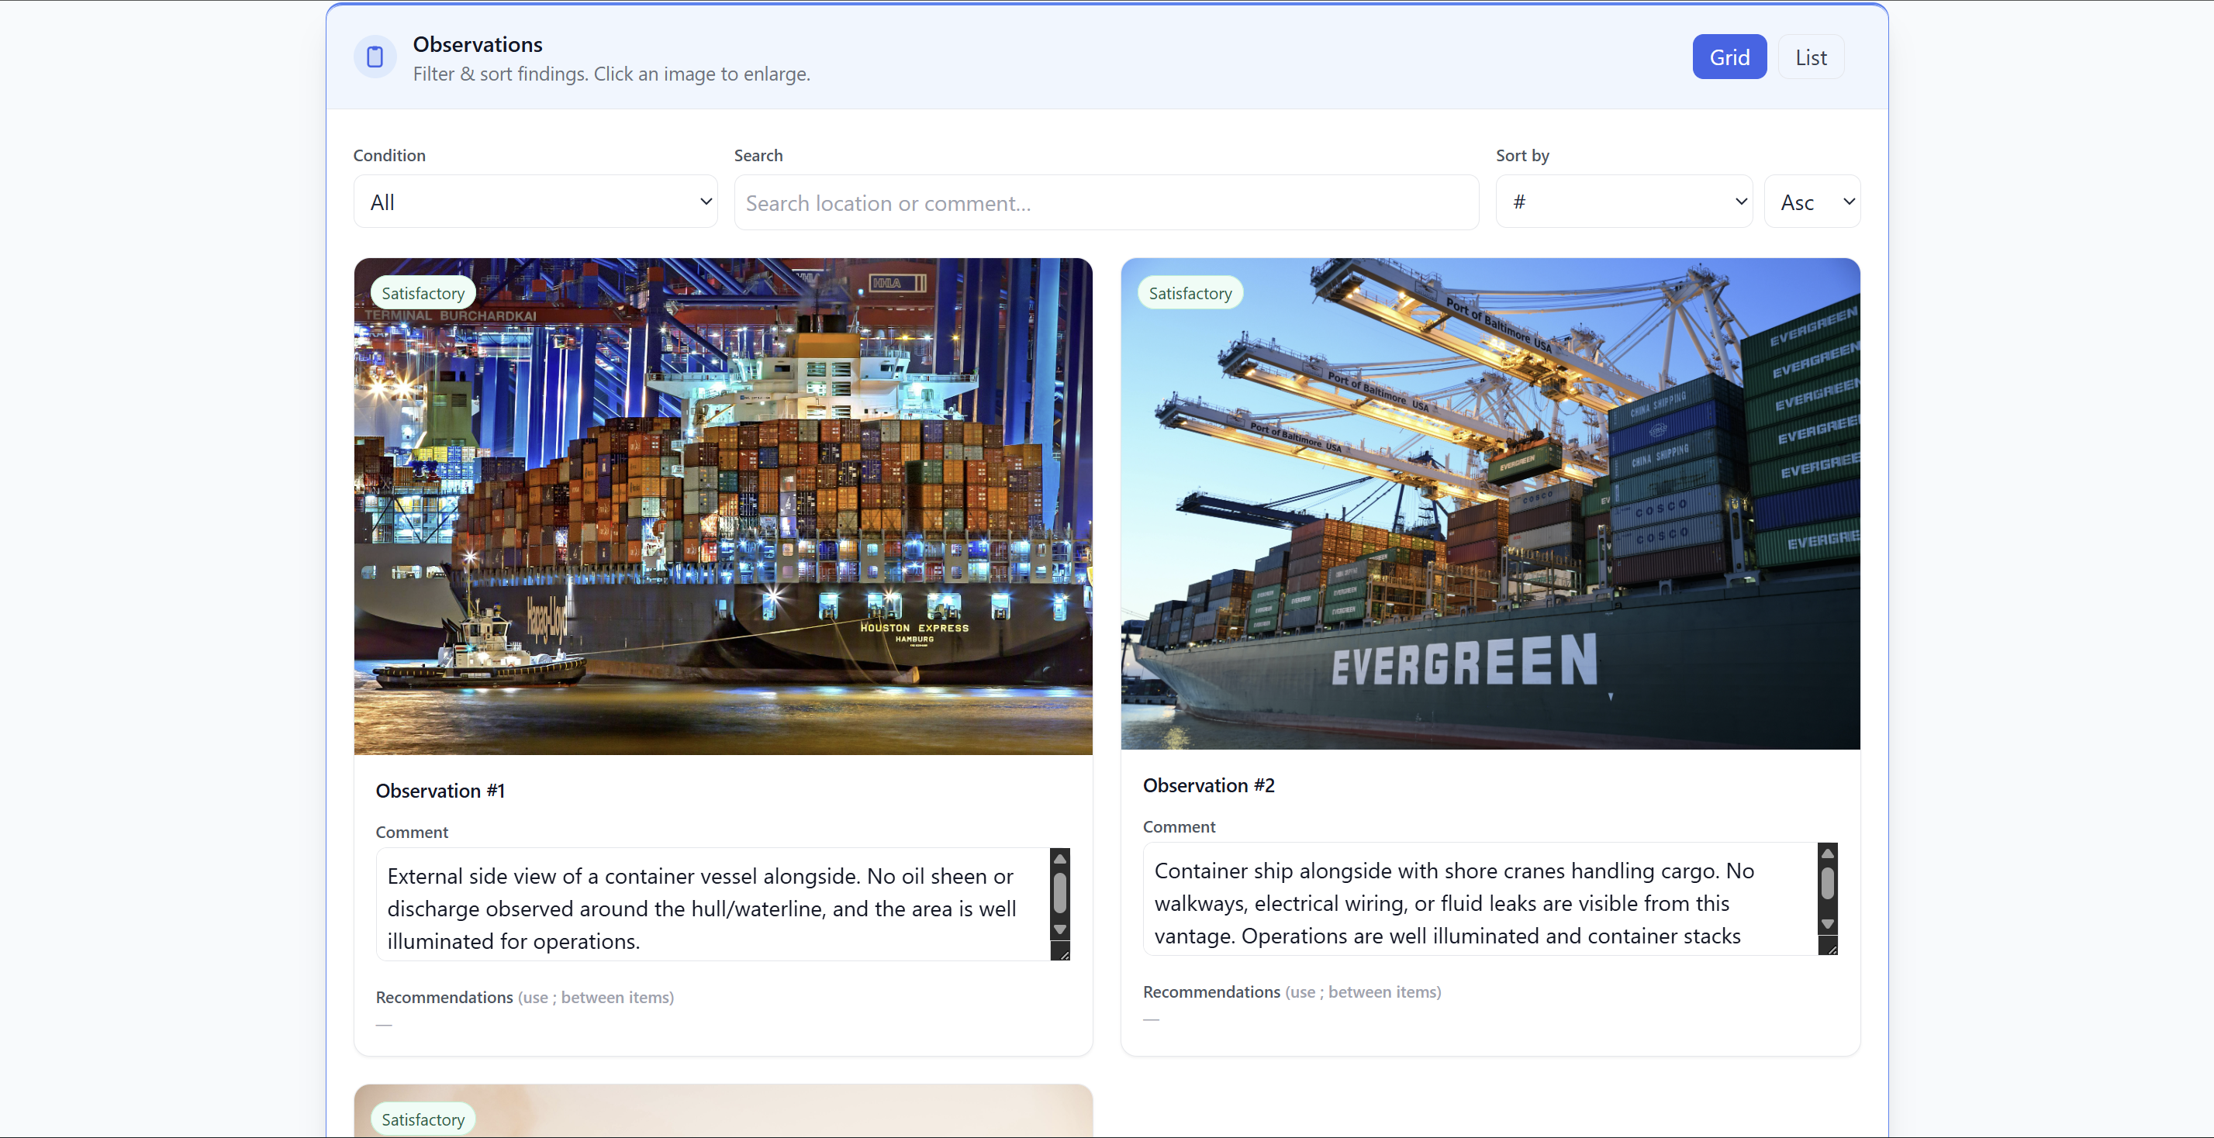Focus the search location or comment field
The height and width of the screenshot is (1138, 2214).
tap(1106, 202)
